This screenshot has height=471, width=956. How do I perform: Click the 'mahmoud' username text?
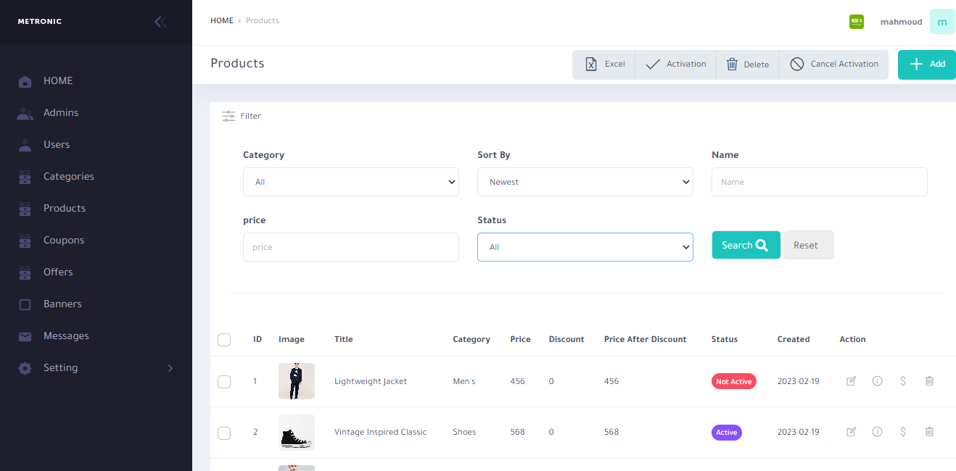tap(902, 22)
